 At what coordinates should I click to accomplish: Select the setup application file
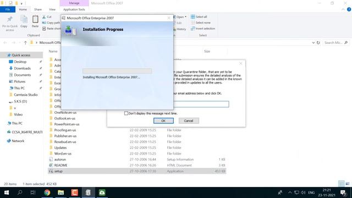tap(137, 171)
